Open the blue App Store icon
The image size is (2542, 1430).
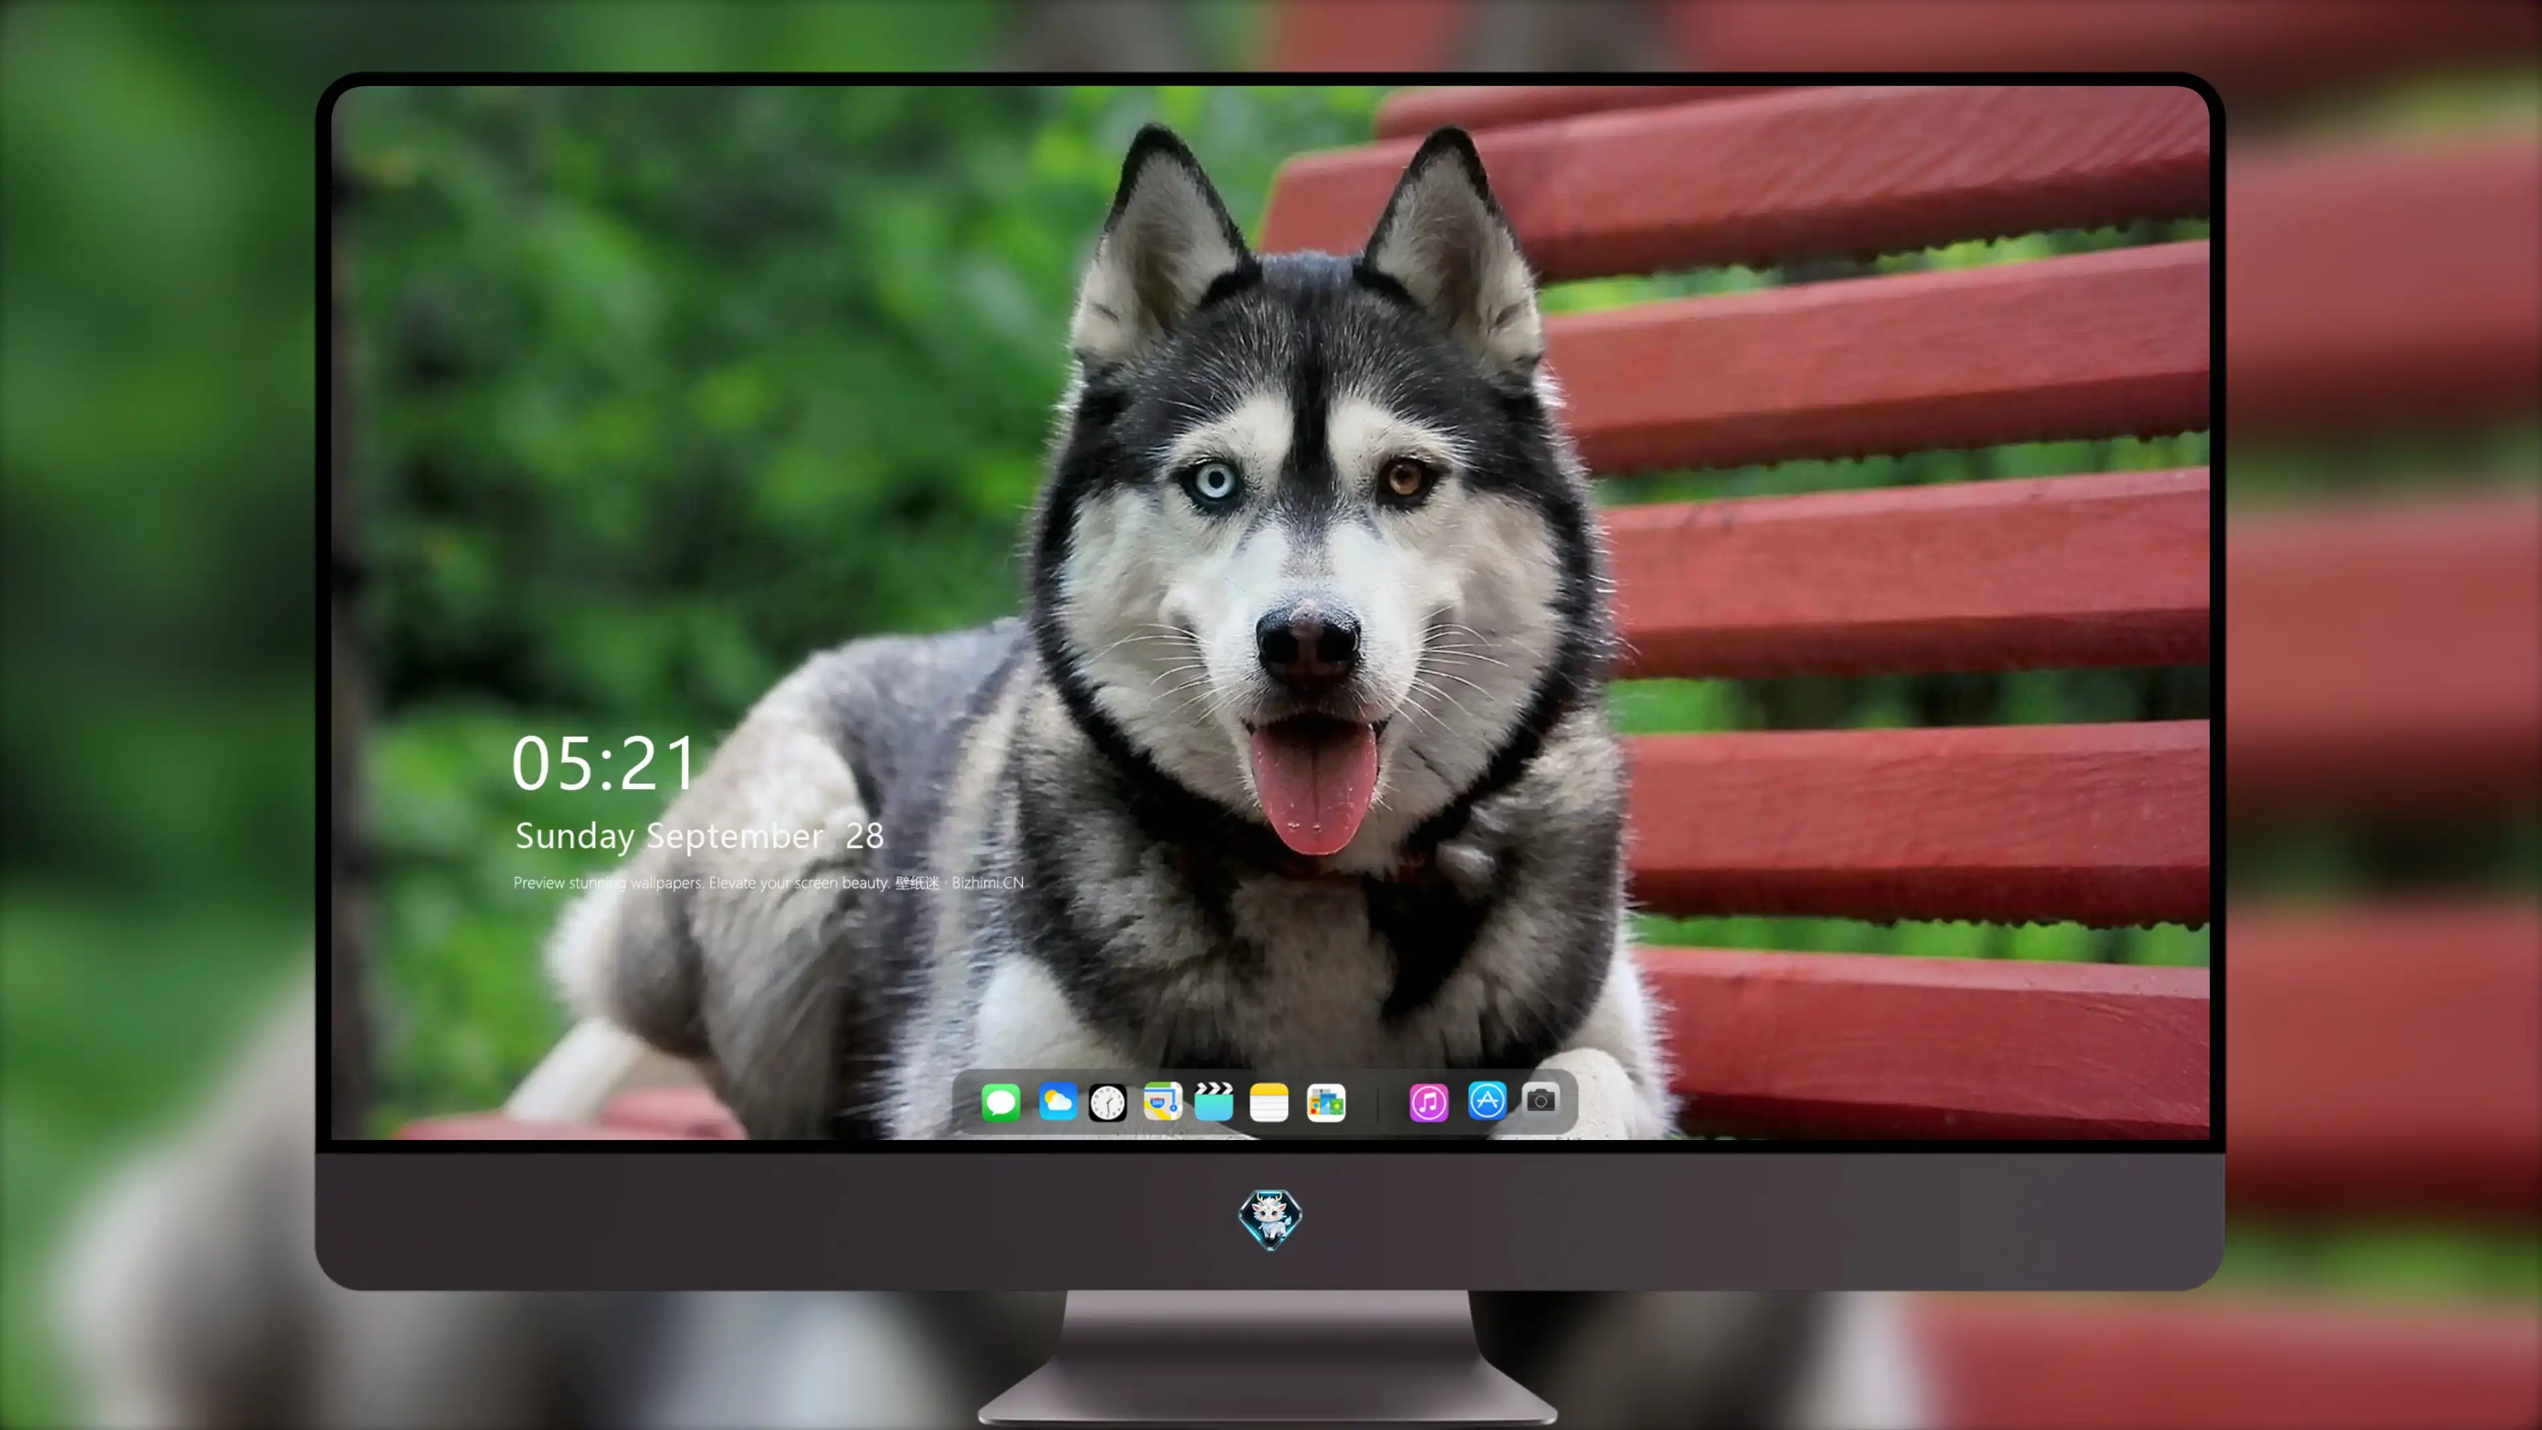click(x=1487, y=1100)
